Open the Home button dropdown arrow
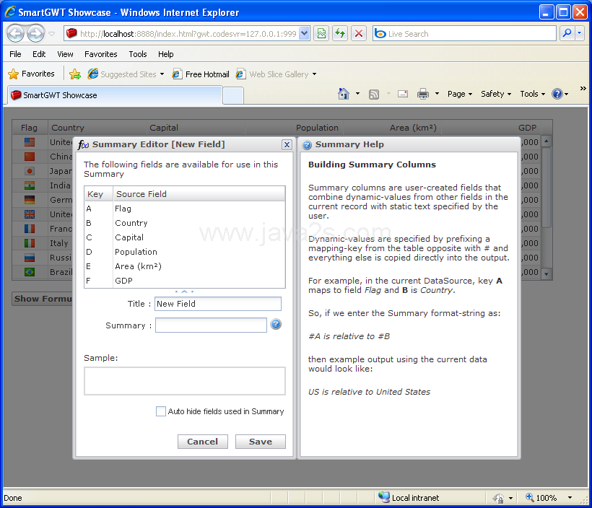The image size is (592, 508). coord(357,94)
